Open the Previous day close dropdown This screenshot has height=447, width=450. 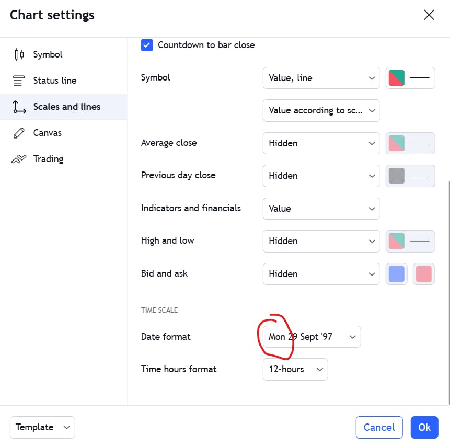[x=321, y=176]
